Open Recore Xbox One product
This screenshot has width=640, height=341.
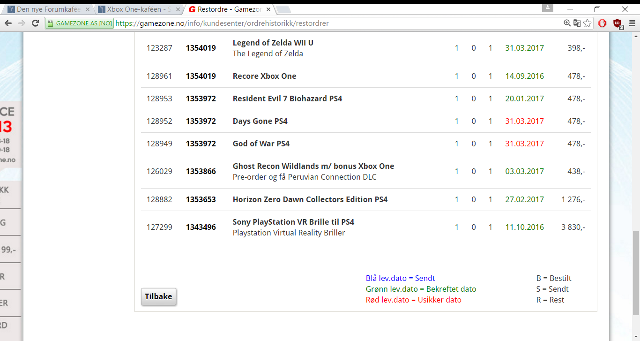click(x=264, y=76)
